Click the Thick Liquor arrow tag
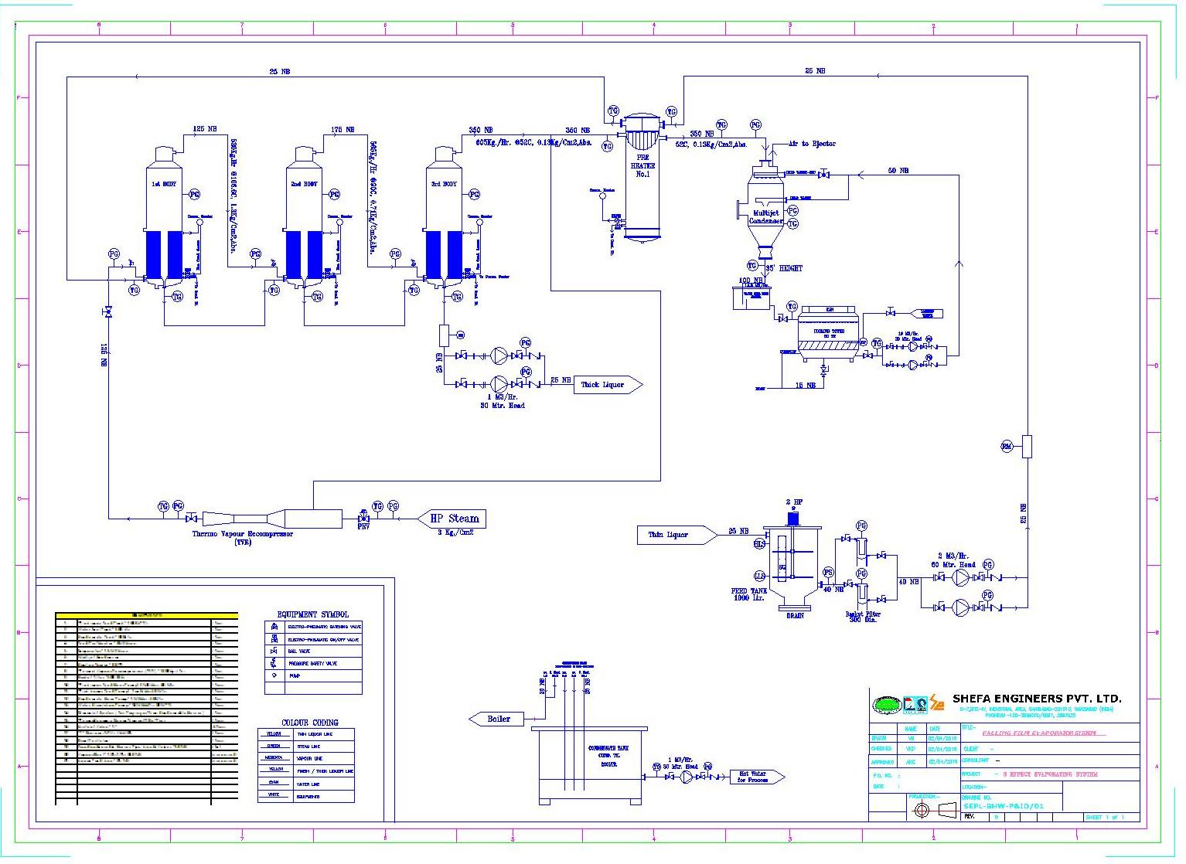This screenshot has width=1186, height=864. click(x=608, y=384)
